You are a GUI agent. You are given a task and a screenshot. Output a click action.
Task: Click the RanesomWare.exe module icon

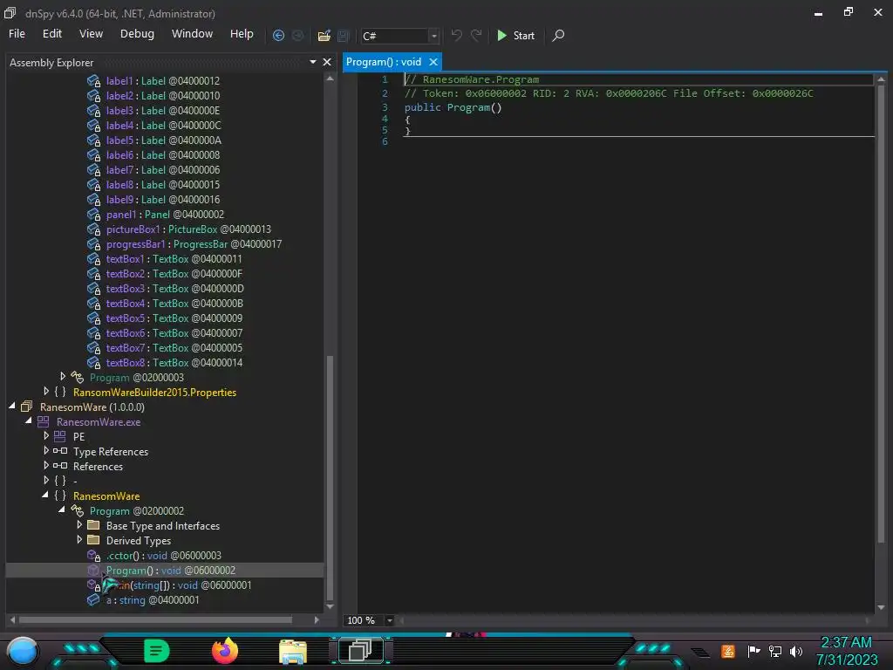click(x=44, y=421)
